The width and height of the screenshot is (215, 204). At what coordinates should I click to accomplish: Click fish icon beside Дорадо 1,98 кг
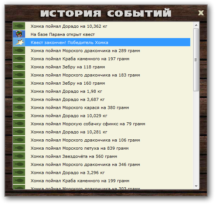[x=19, y=91]
